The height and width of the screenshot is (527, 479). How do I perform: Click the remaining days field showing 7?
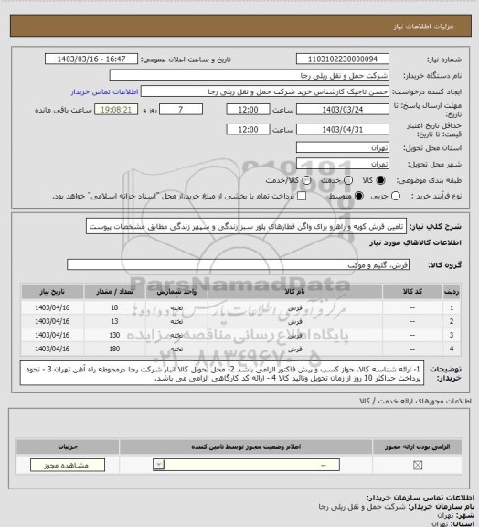181,110
